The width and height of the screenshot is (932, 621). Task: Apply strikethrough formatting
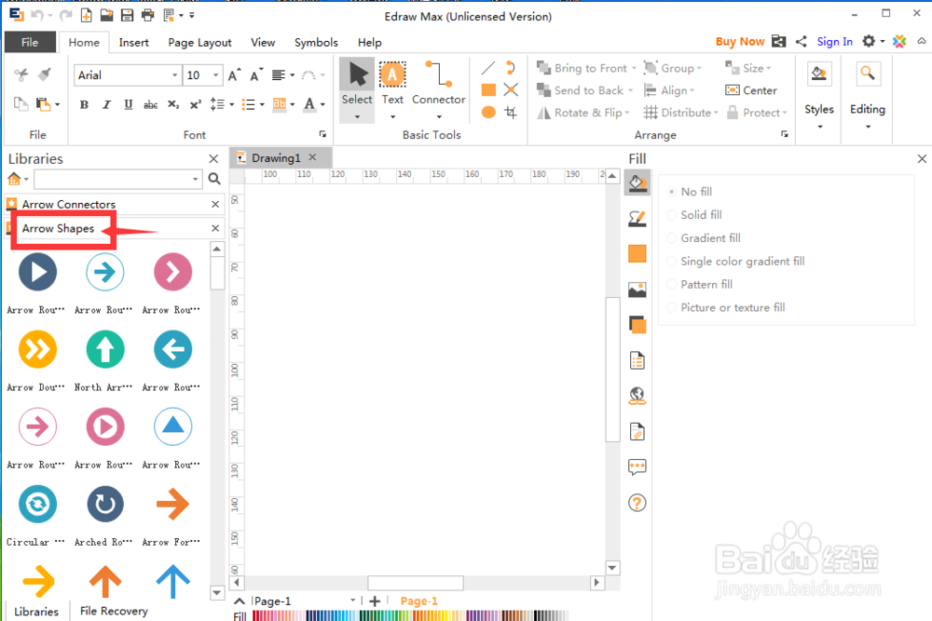tap(151, 104)
